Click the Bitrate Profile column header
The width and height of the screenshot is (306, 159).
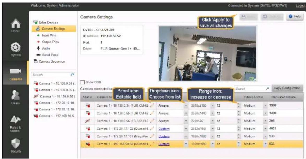(253, 97)
